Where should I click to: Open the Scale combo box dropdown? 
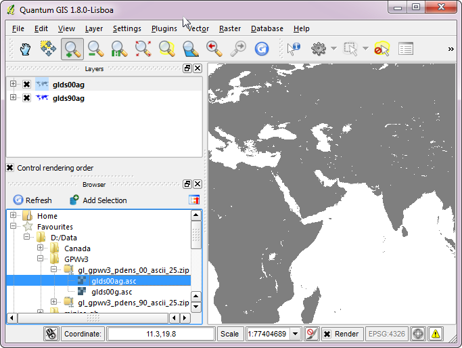pos(295,334)
